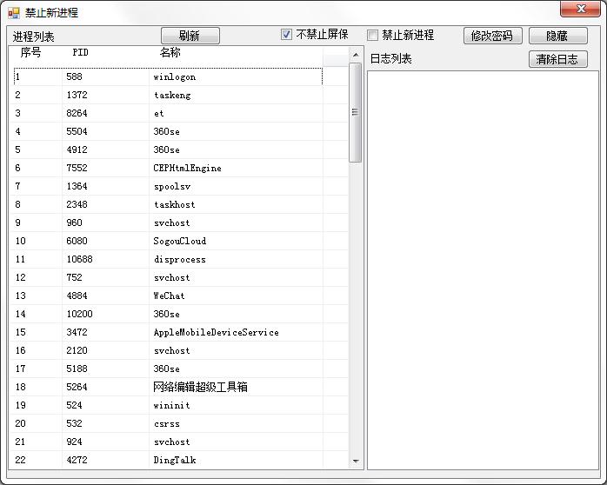Viewport: 607px width, 485px height.
Task: Select the DingTalk process row
Action: [174, 460]
